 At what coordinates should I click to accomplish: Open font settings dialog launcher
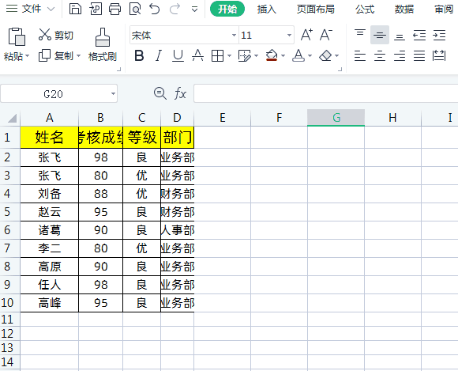tap(340, 69)
